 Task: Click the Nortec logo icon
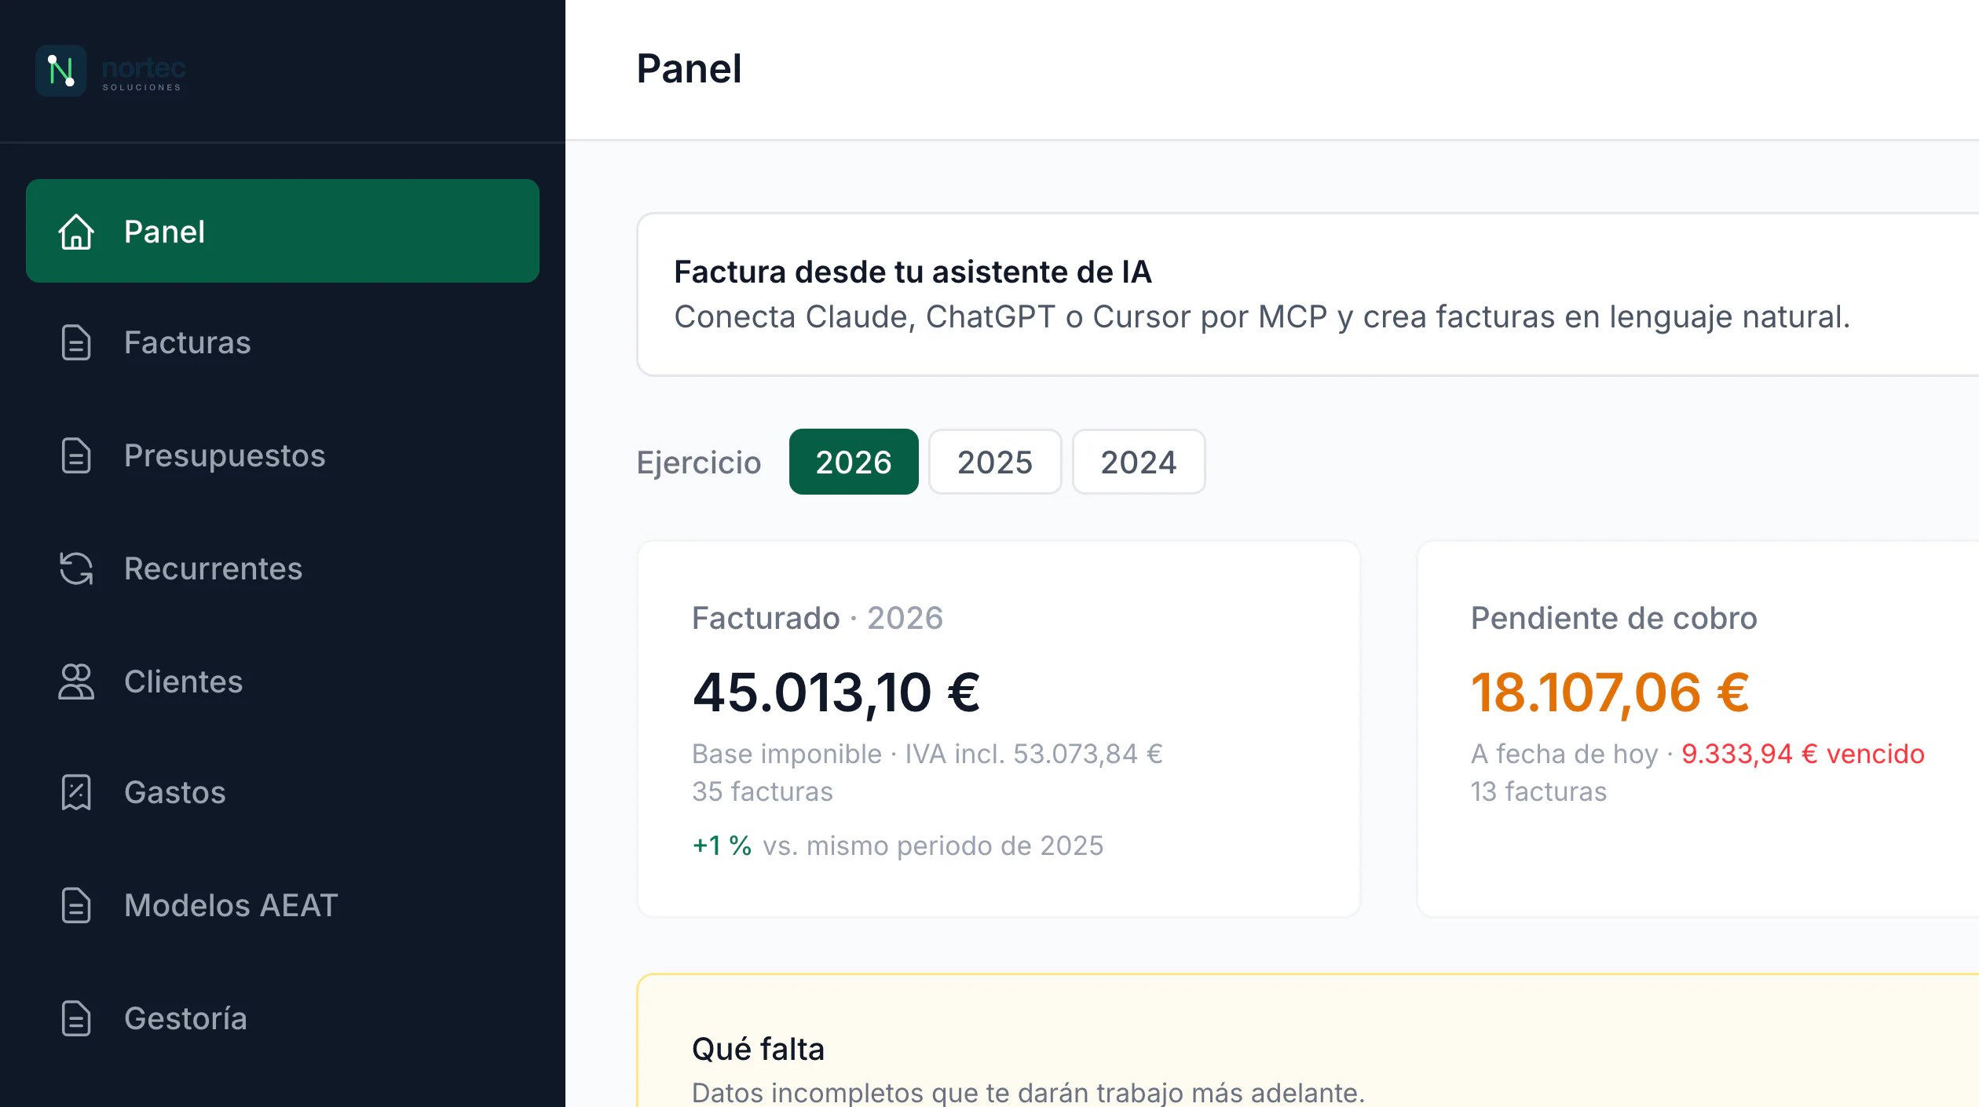point(60,71)
